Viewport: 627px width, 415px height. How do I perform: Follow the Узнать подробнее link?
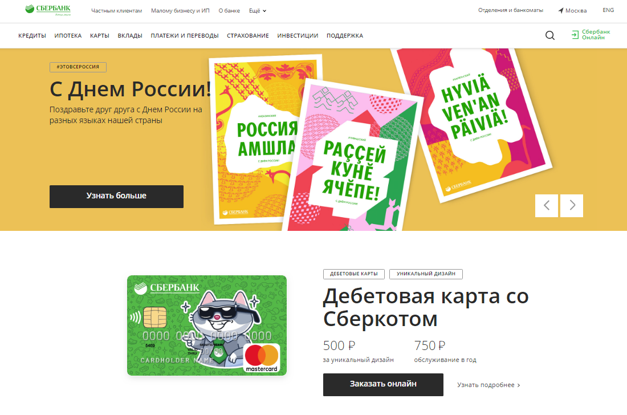point(488,385)
